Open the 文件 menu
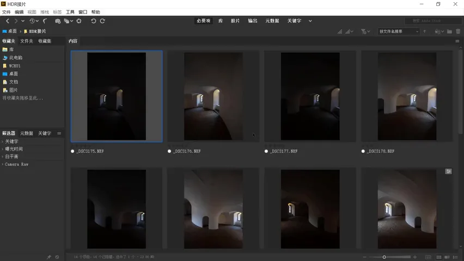This screenshot has height=261, width=464. pos(6,12)
